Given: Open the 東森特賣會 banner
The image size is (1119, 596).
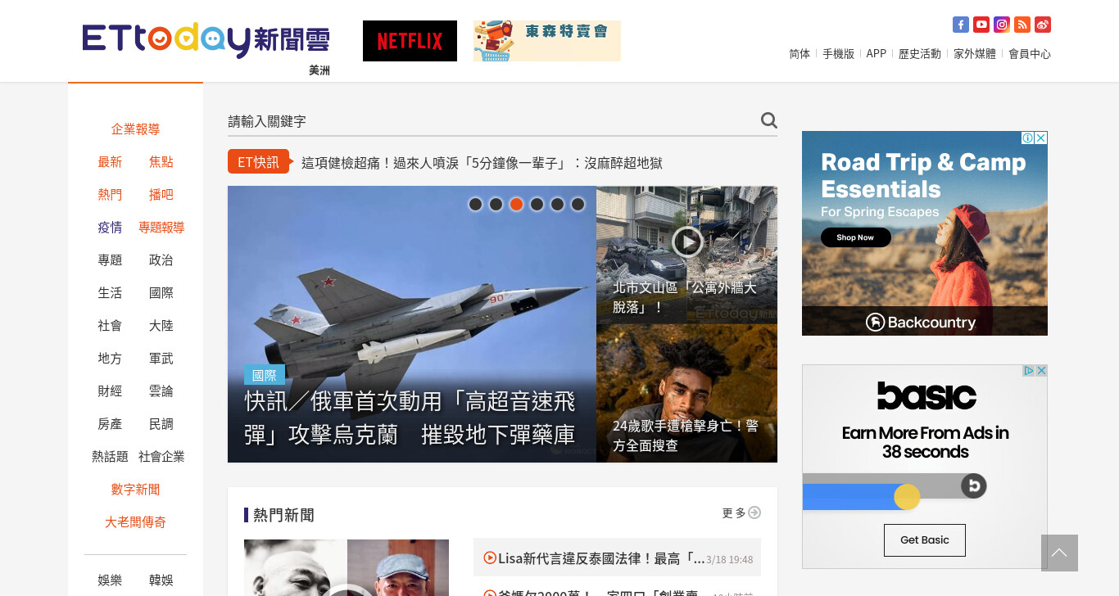Looking at the screenshot, I should (547, 41).
